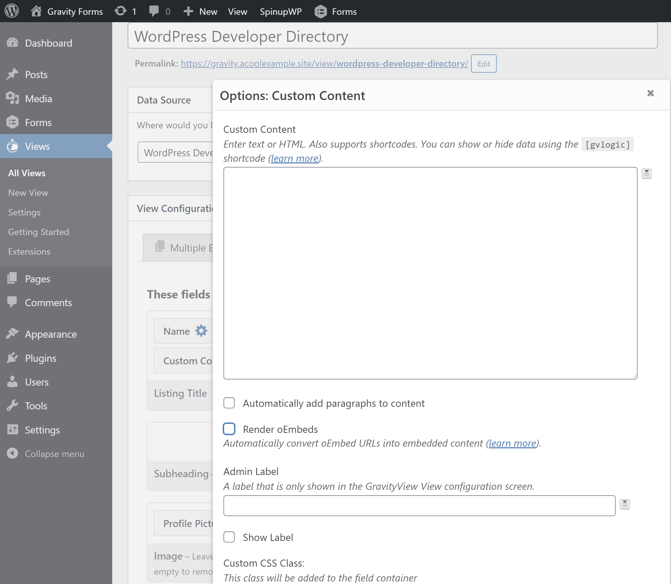The height and width of the screenshot is (584, 671).
Task: Open Gravity Forms site home link
Action: pyautogui.click(x=67, y=11)
